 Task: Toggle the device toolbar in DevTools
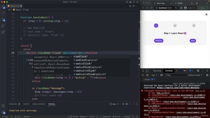(x=147, y=71)
